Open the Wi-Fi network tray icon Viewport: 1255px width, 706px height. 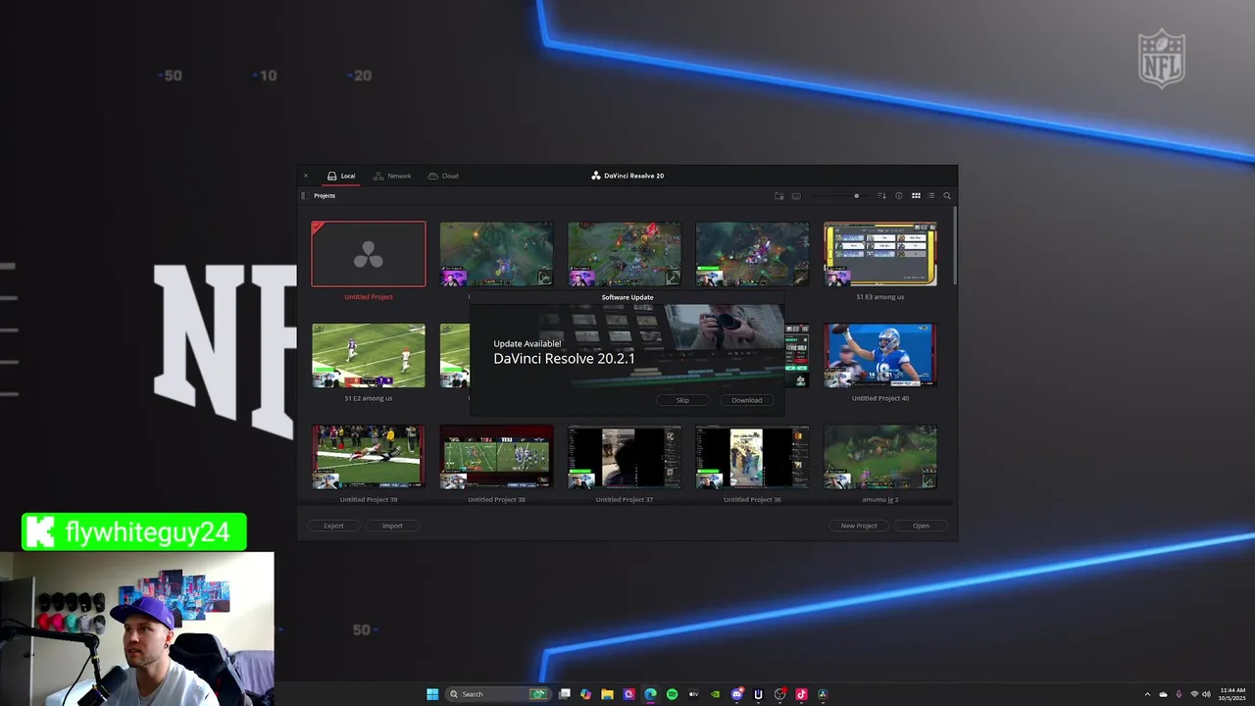pos(1193,694)
